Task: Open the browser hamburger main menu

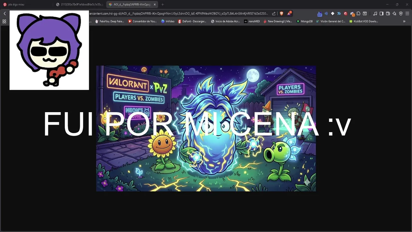Action: click(x=407, y=14)
